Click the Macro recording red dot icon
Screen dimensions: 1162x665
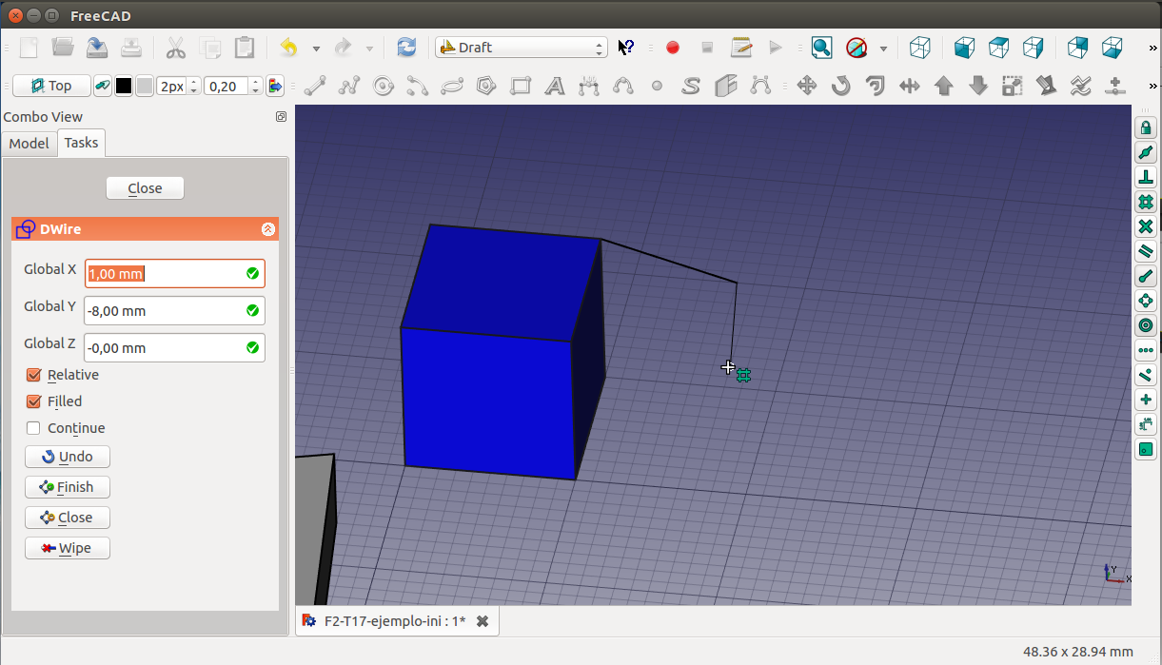tap(673, 48)
